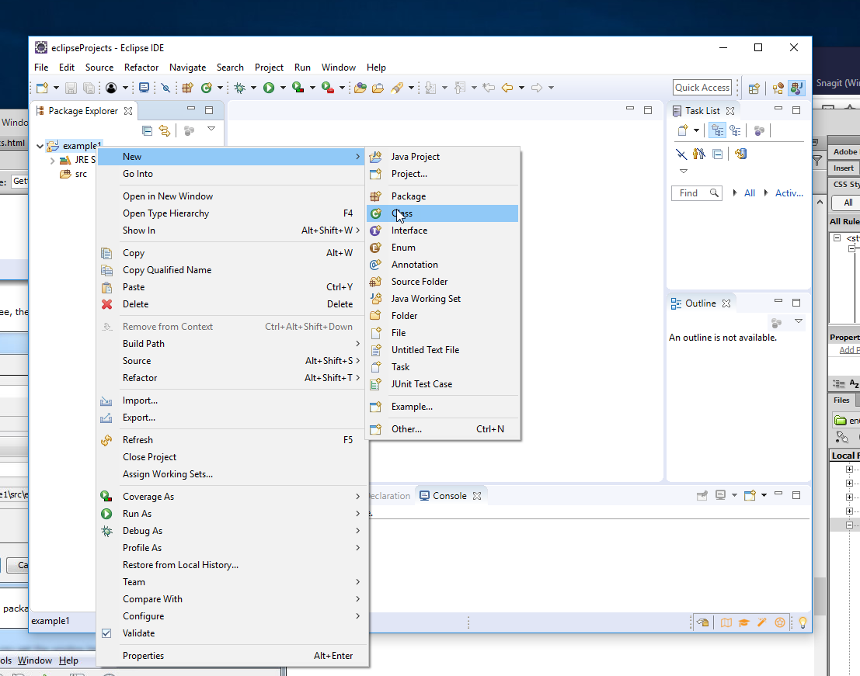
Task: Toggle Show Only My Tasks in Task List
Action: click(x=698, y=154)
